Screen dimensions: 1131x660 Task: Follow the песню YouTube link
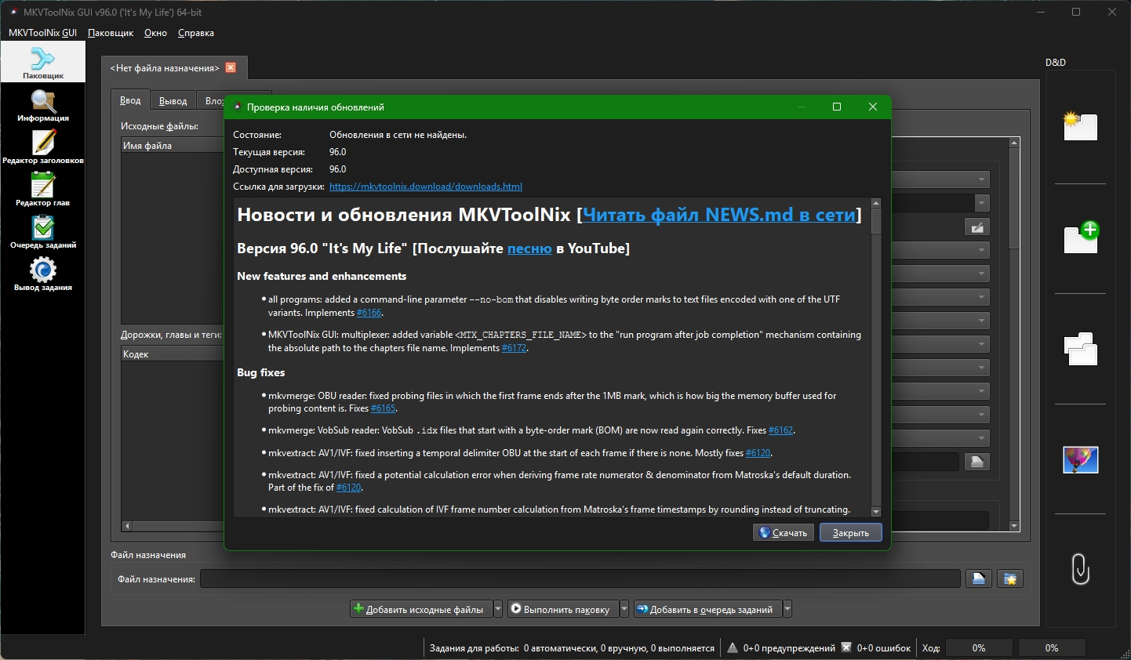pos(529,248)
